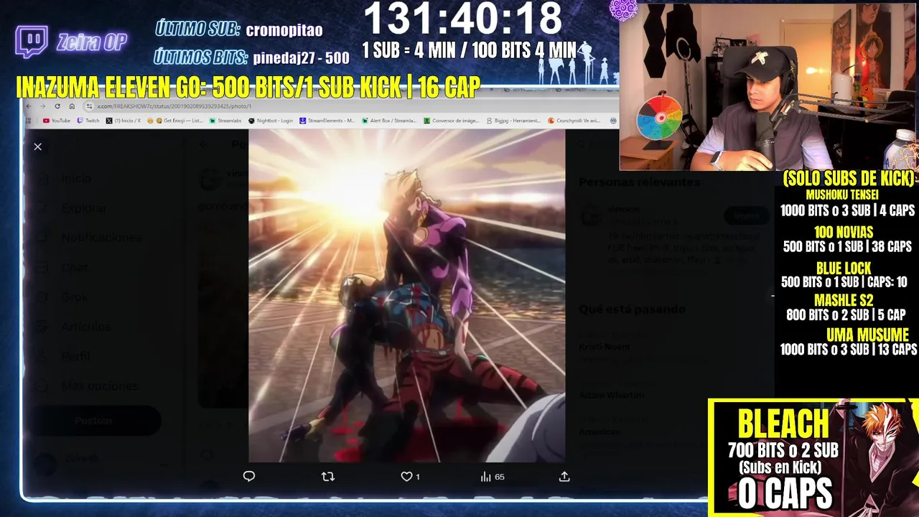
Task: Click the anime image in the viewer
Action: (407, 296)
